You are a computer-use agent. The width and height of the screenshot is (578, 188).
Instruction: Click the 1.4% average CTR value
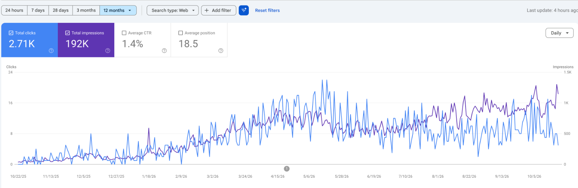(132, 44)
